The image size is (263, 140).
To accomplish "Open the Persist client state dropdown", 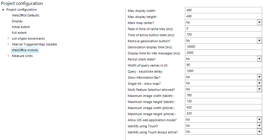I will point(259,59).
